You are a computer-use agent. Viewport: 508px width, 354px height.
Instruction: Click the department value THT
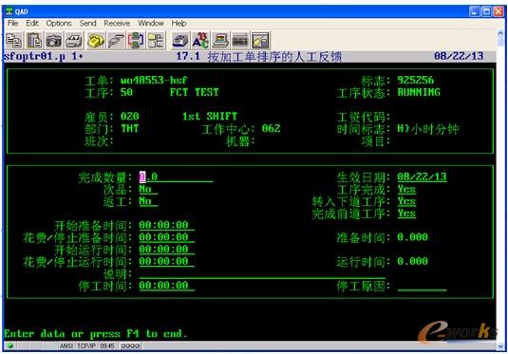tap(129, 128)
